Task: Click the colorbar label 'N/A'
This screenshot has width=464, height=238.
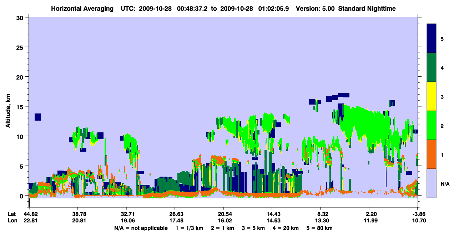Action: coord(445,184)
